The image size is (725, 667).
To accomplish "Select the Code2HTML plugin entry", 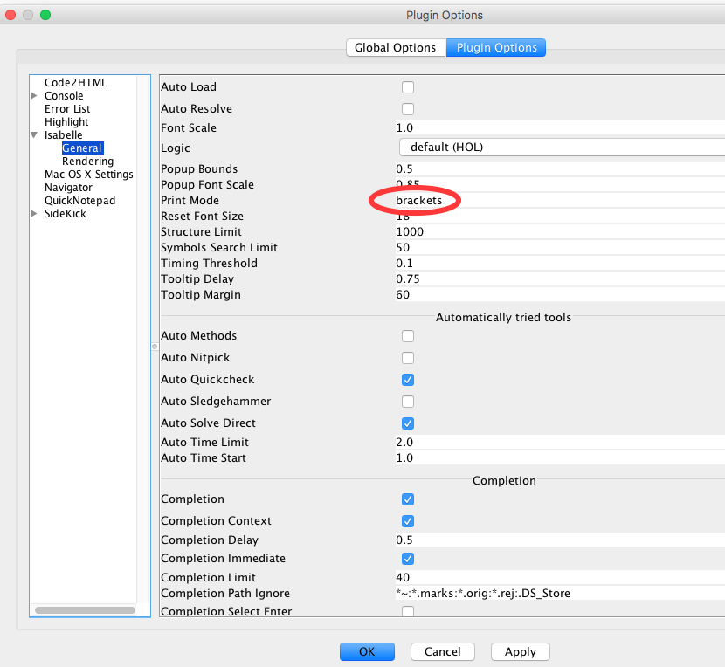I will pyautogui.click(x=75, y=83).
